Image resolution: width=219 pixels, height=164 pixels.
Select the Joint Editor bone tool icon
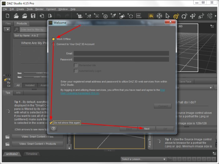(x=210, y=16)
